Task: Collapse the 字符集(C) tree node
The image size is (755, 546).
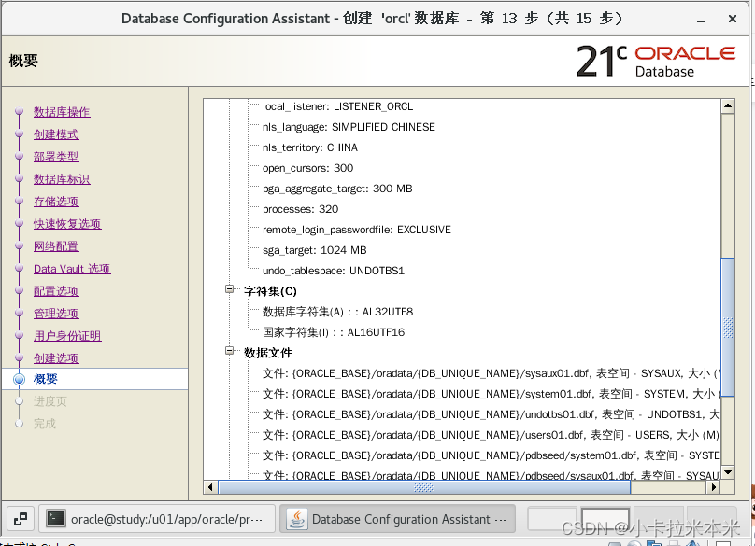Action: coord(229,290)
